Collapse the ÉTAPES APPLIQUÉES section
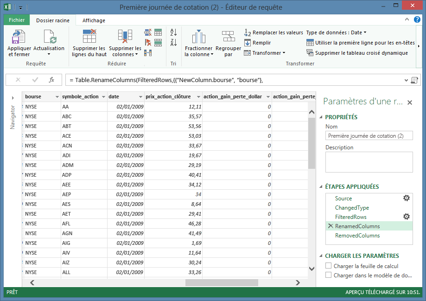 [321, 187]
